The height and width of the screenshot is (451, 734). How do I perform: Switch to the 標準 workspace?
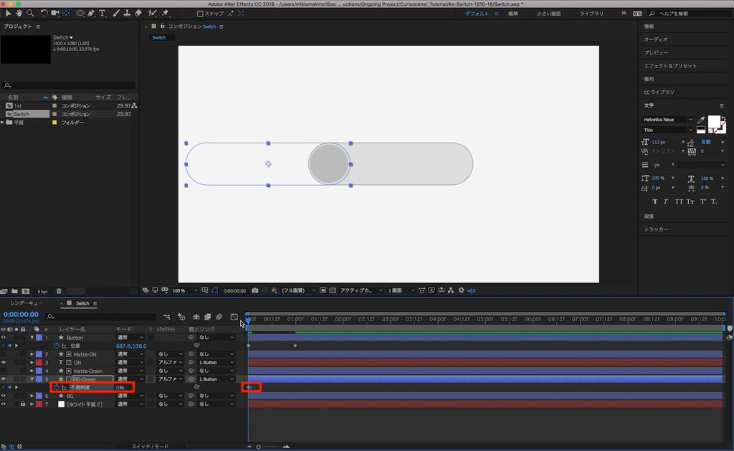pyautogui.click(x=513, y=14)
